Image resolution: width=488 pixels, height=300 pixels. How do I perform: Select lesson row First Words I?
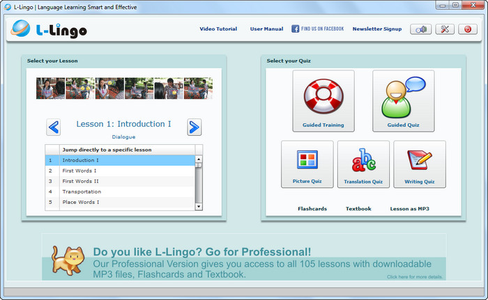tap(120, 171)
